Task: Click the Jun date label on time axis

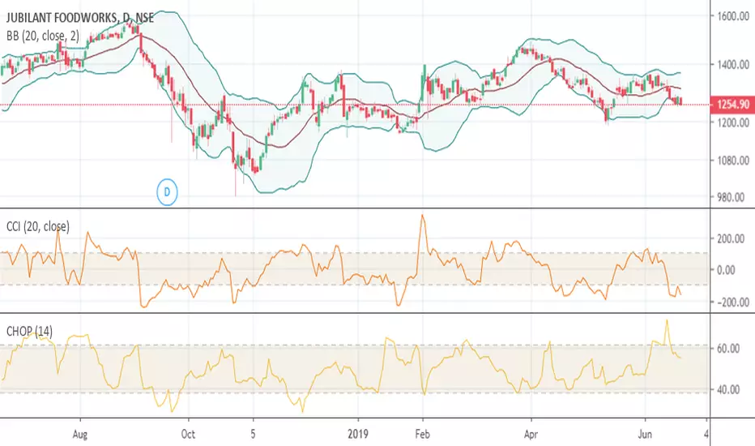Action: click(645, 435)
